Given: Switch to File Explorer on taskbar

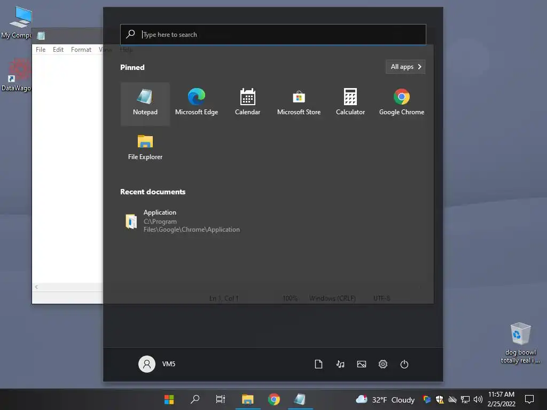Looking at the screenshot, I should [x=248, y=399].
